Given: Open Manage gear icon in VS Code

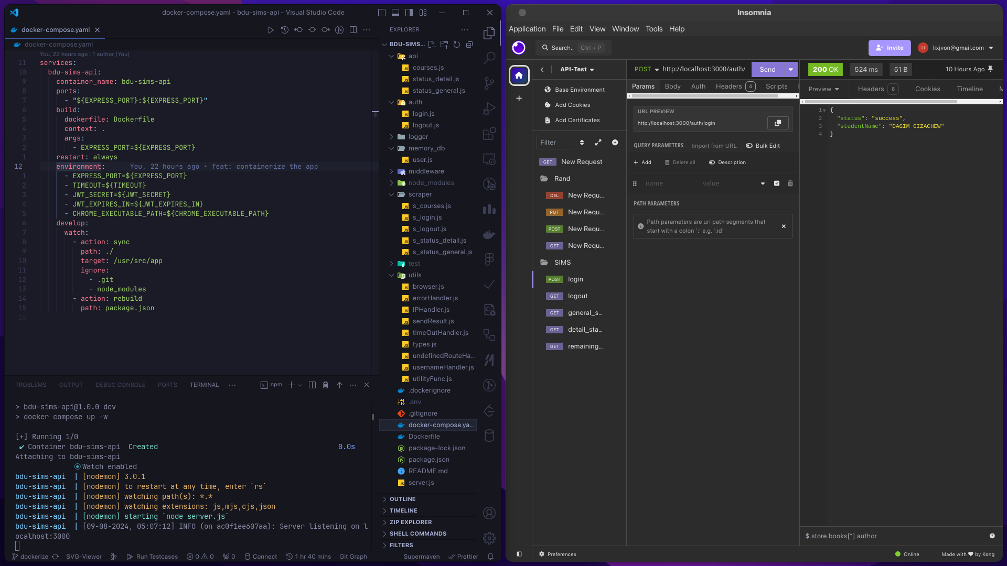Looking at the screenshot, I should (489, 538).
